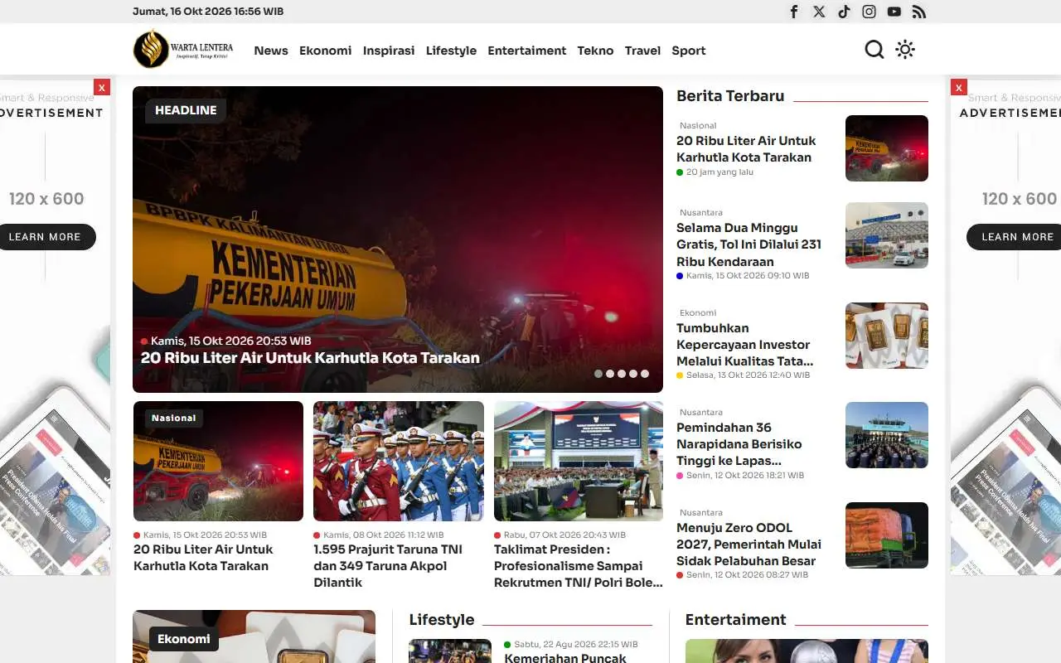1061x663 pixels.
Task: Click sidebar thumbnail of orange truck
Action: pos(887,535)
